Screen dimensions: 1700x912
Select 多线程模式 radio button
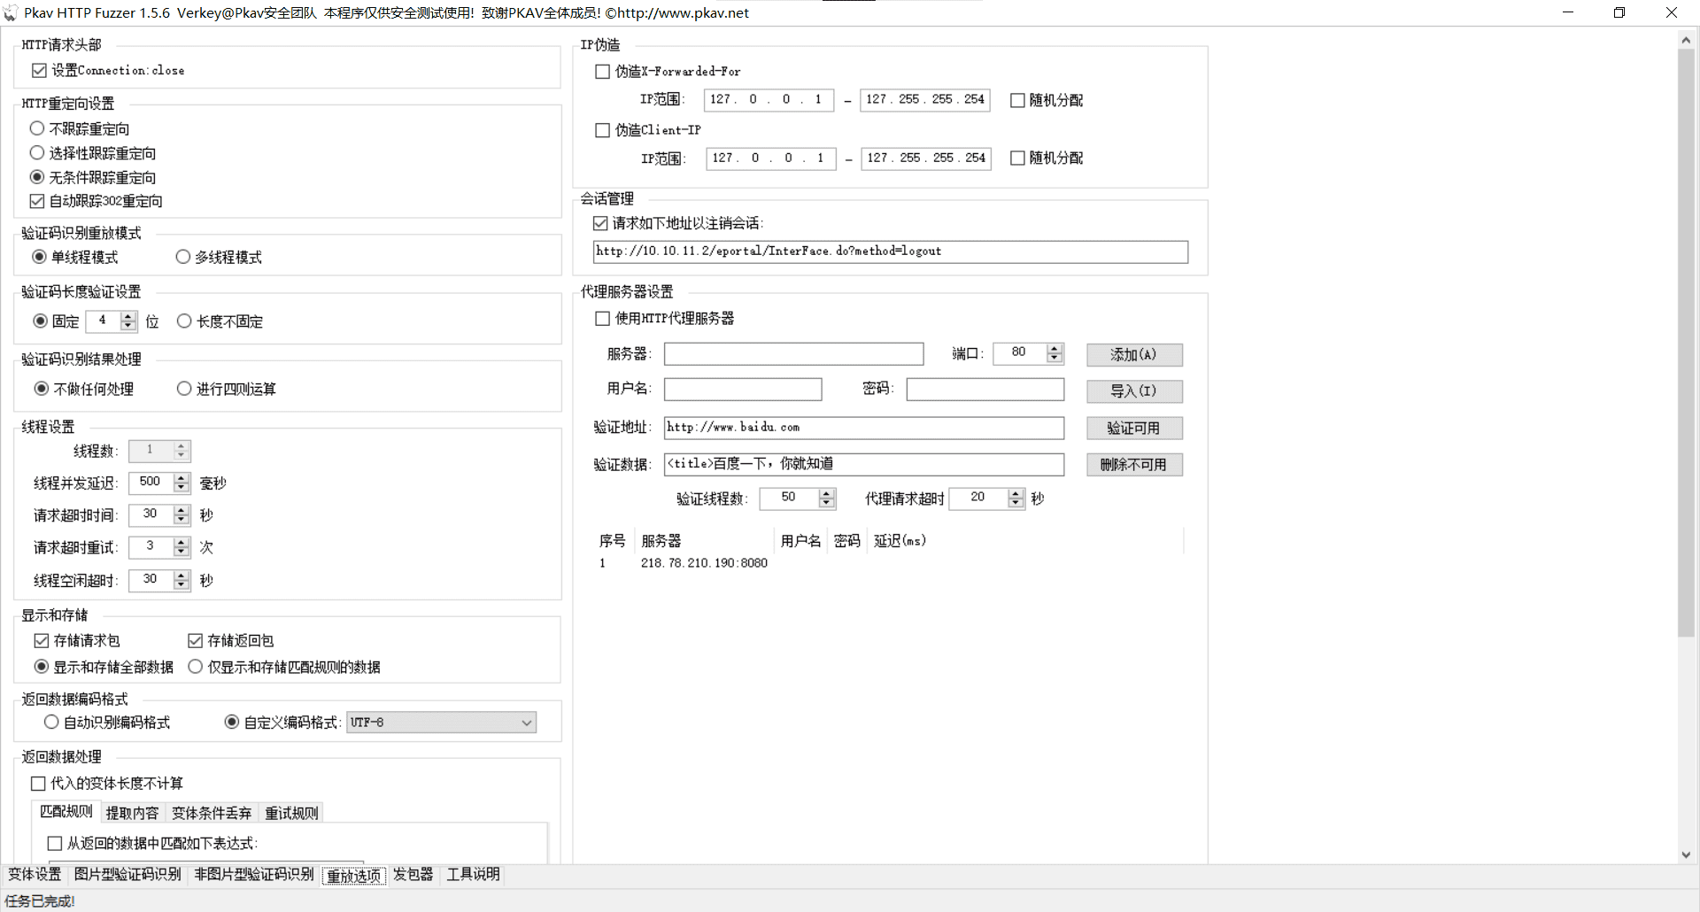[183, 257]
